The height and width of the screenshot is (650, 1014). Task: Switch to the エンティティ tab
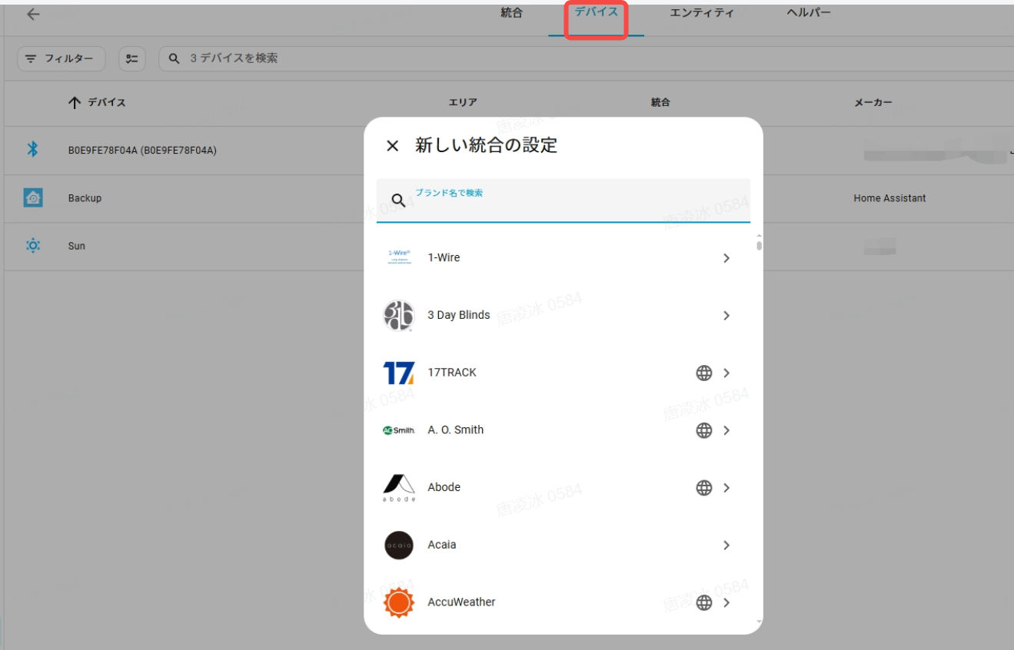pyautogui.click(x=702, y=13)
